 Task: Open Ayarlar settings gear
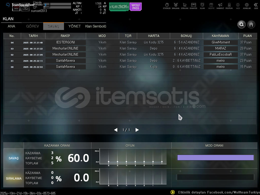click(x=247, y=5)
